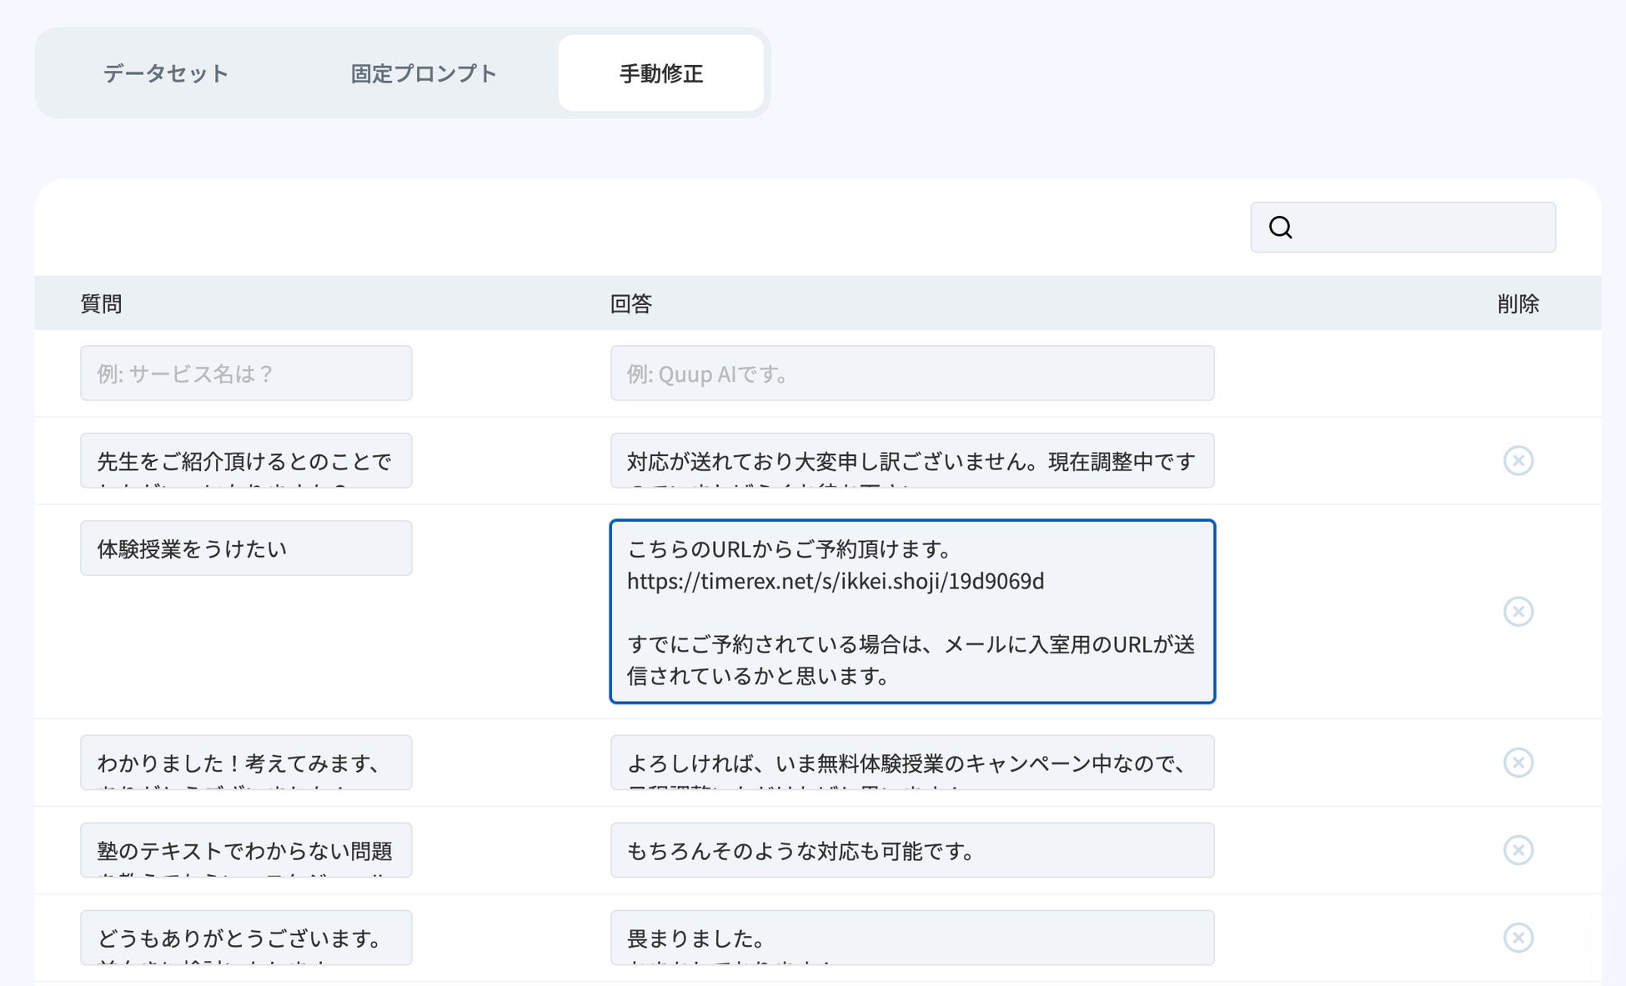Edit the もちろんそのような対応も可能です answer field

(x=911, y=849)
